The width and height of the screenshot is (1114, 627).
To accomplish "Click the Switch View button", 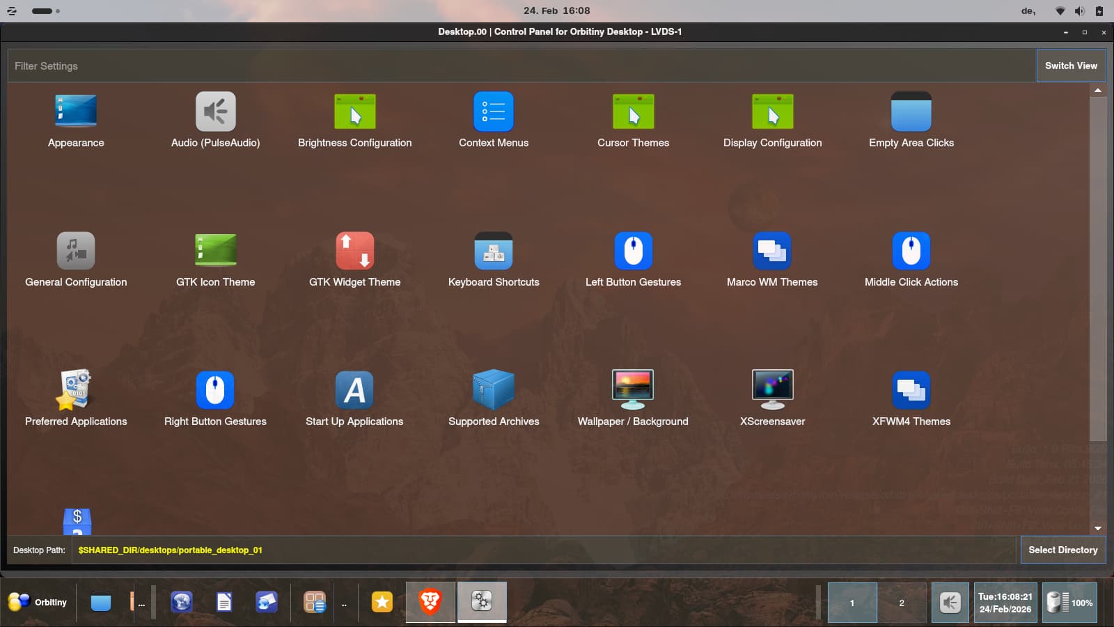I will point(1071,65).
